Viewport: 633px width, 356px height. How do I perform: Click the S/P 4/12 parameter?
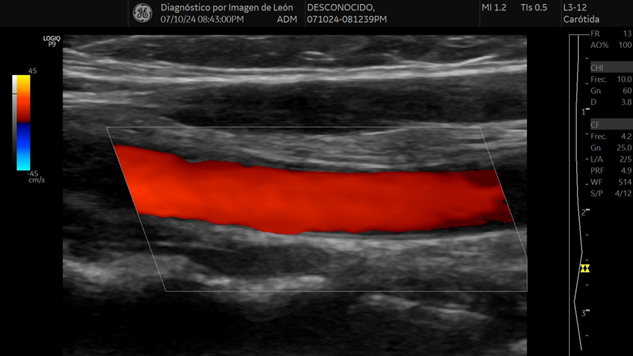[611, 194]
